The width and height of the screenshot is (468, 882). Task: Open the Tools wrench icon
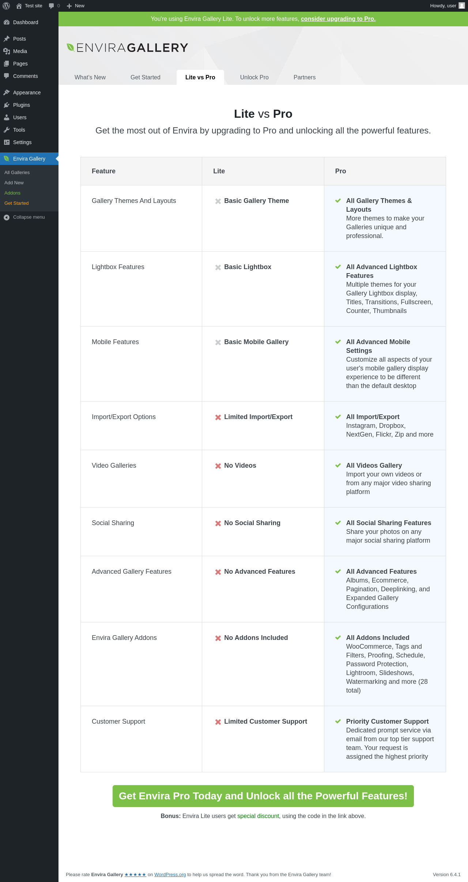[7, 130]
